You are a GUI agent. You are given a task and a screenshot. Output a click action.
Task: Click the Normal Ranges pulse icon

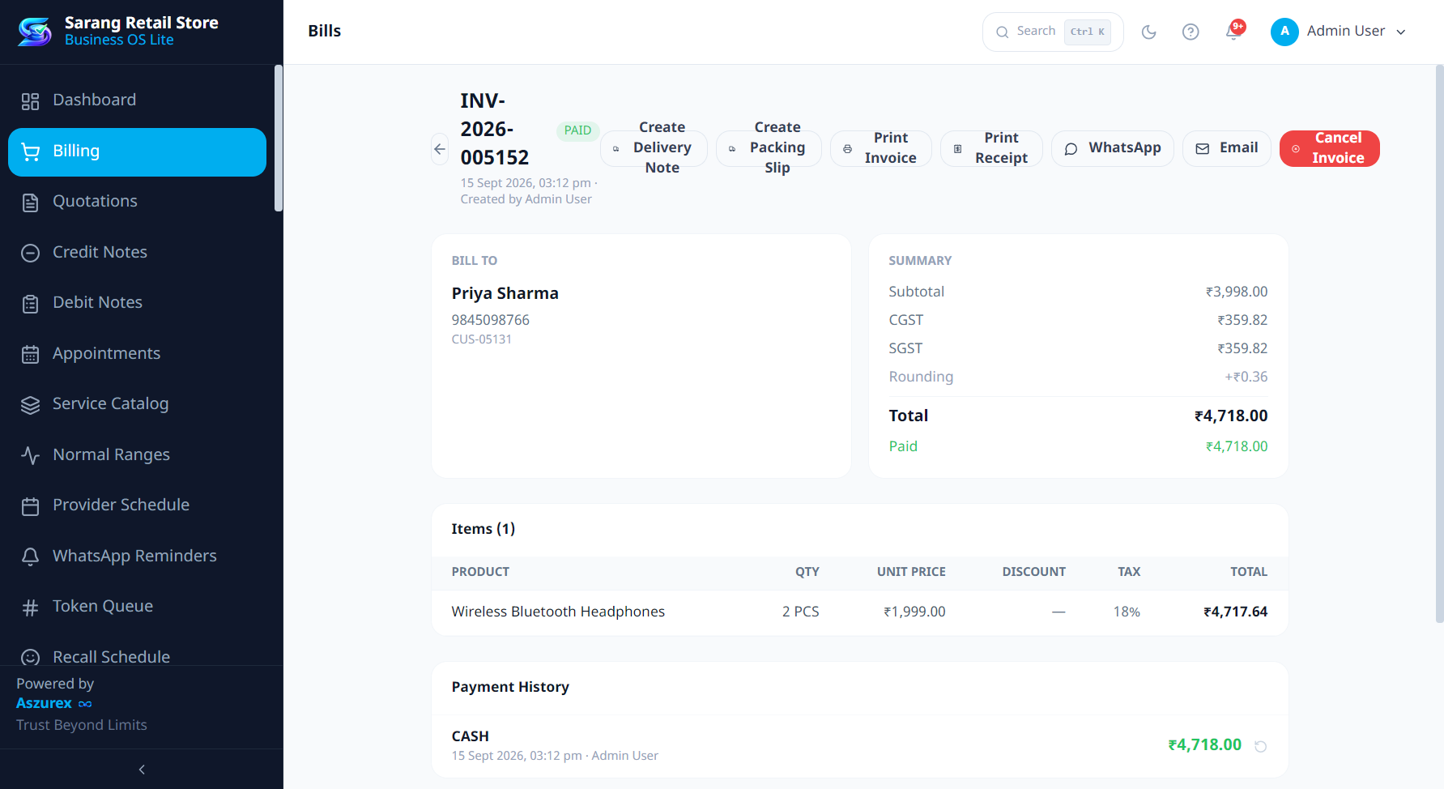30,455
